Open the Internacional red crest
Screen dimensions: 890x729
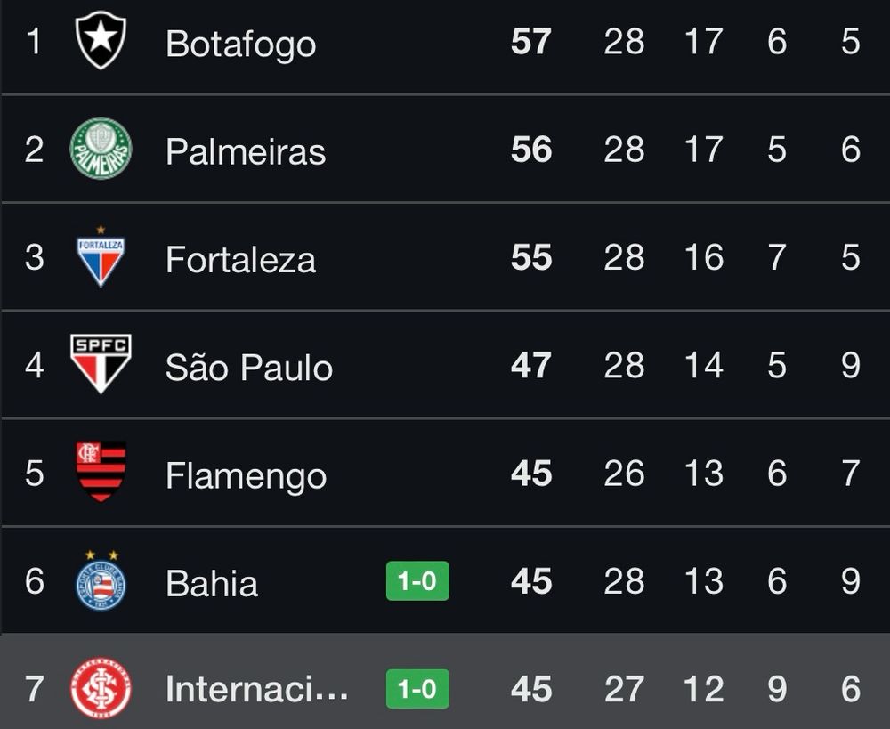point(101,688)
